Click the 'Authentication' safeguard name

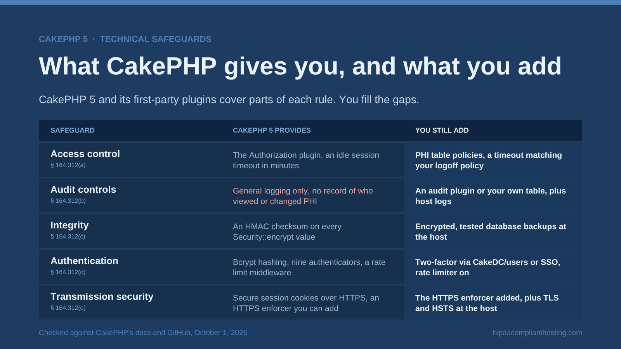(x=84, y=261)
